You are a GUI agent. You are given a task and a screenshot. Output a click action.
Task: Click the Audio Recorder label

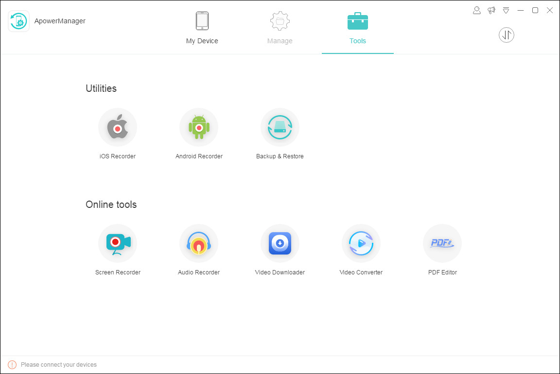coord(199,272)
